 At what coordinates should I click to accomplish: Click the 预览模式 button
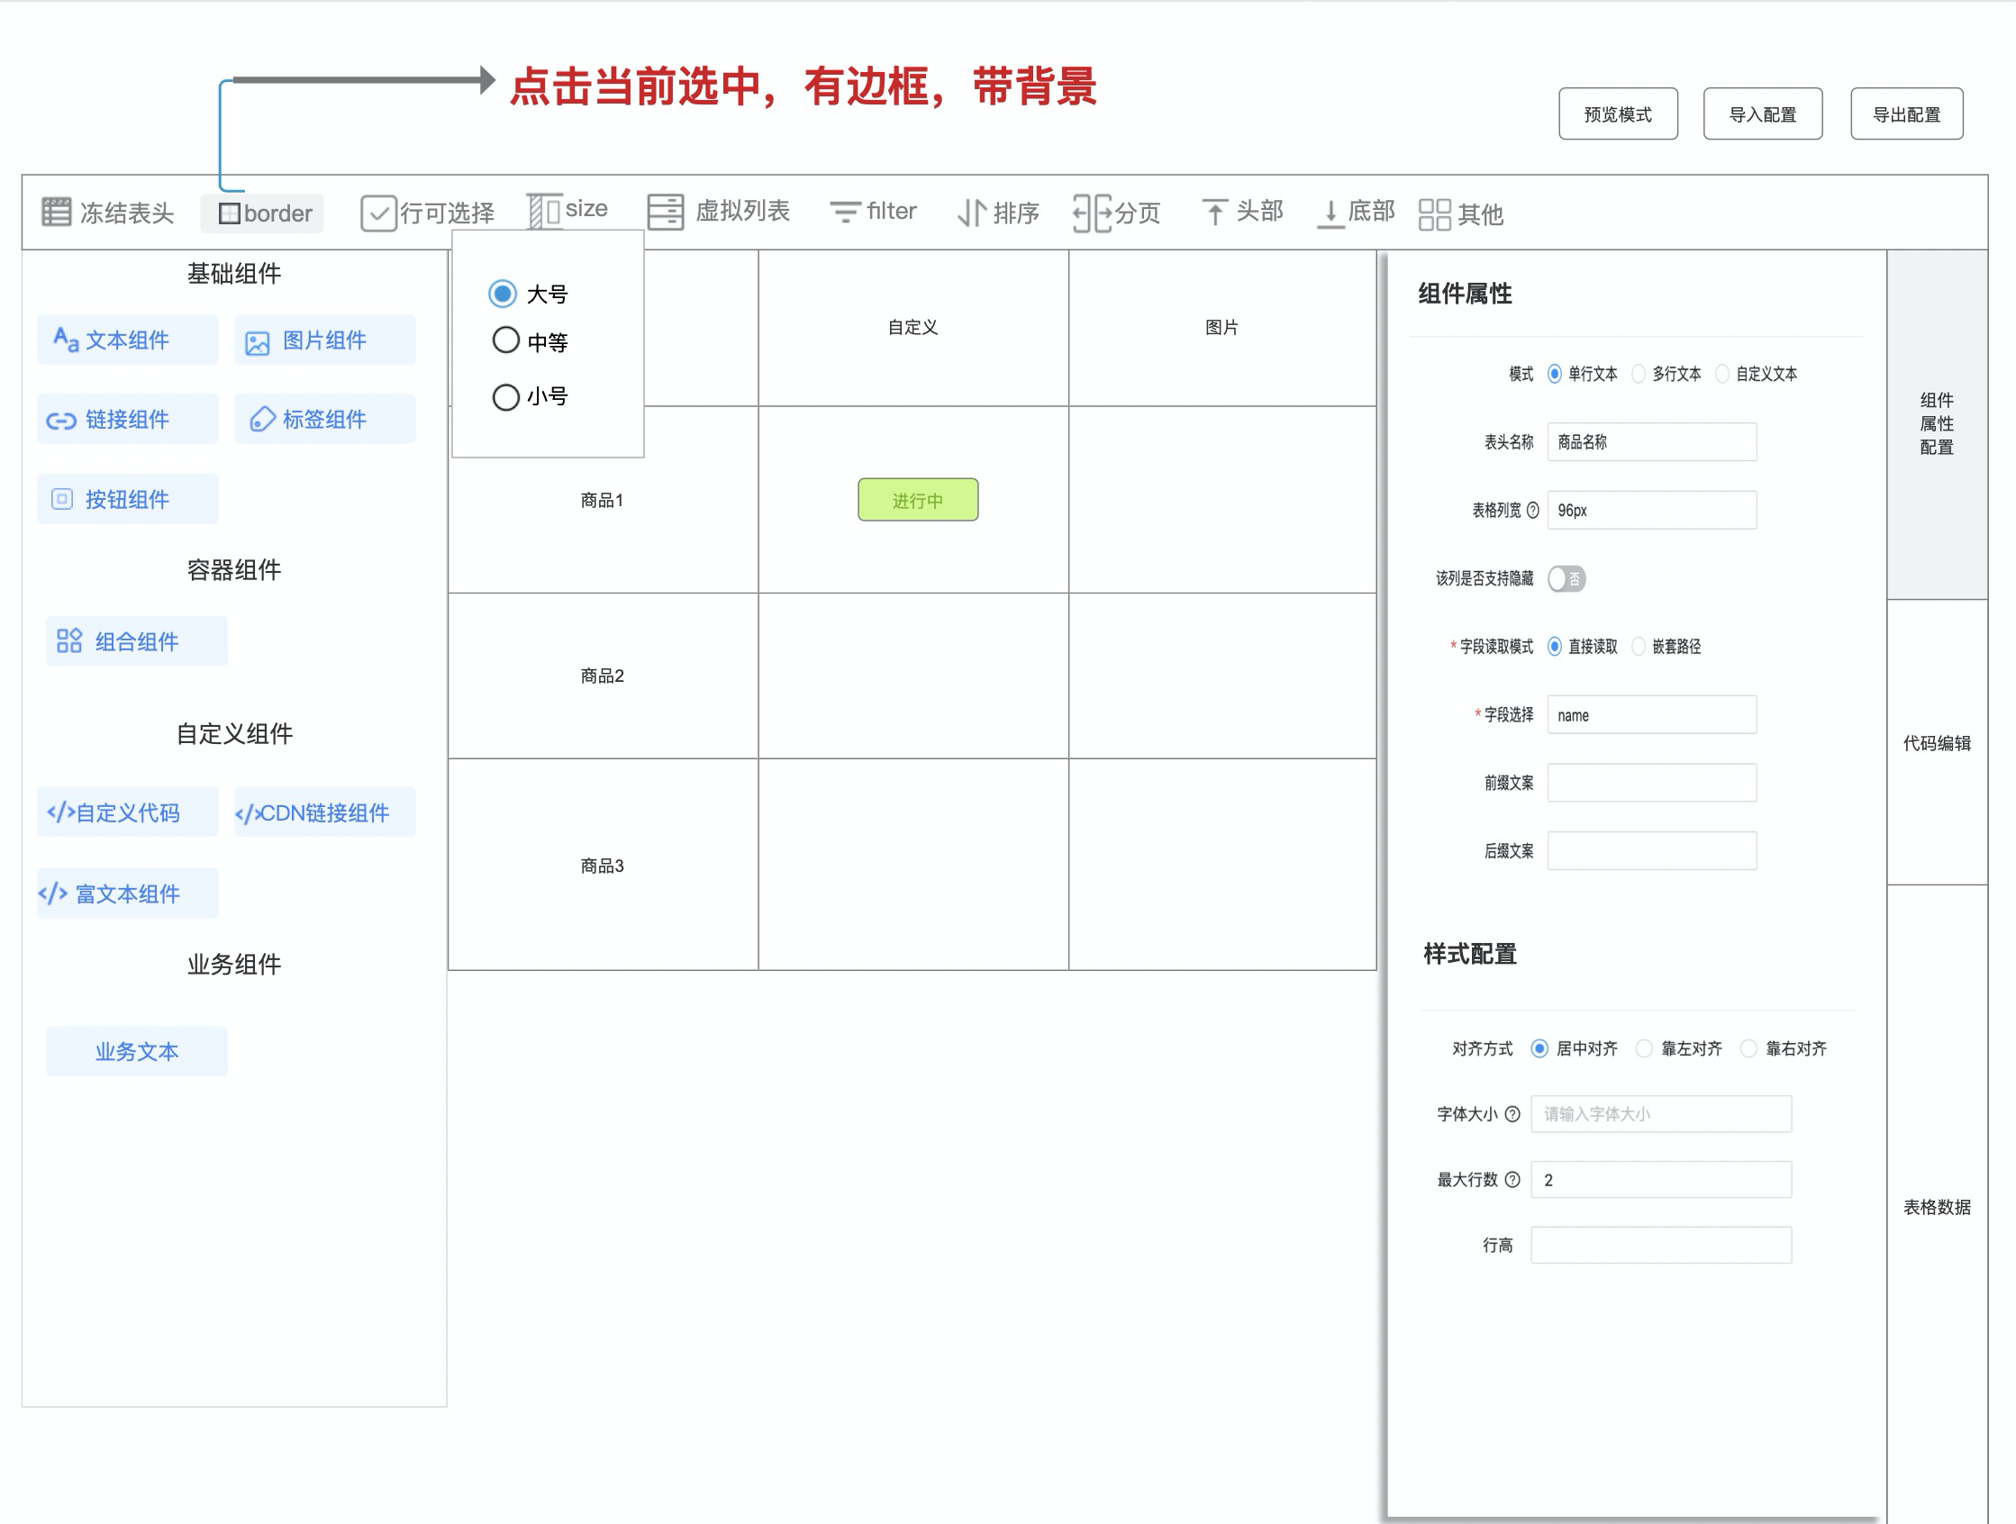coord(1618,113)
